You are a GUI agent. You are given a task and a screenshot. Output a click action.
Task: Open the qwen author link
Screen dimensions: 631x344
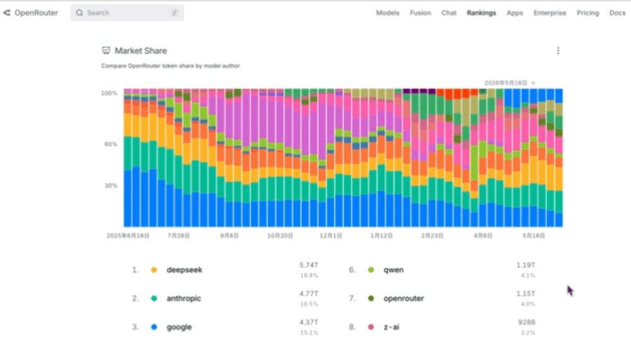pos(393,270)
